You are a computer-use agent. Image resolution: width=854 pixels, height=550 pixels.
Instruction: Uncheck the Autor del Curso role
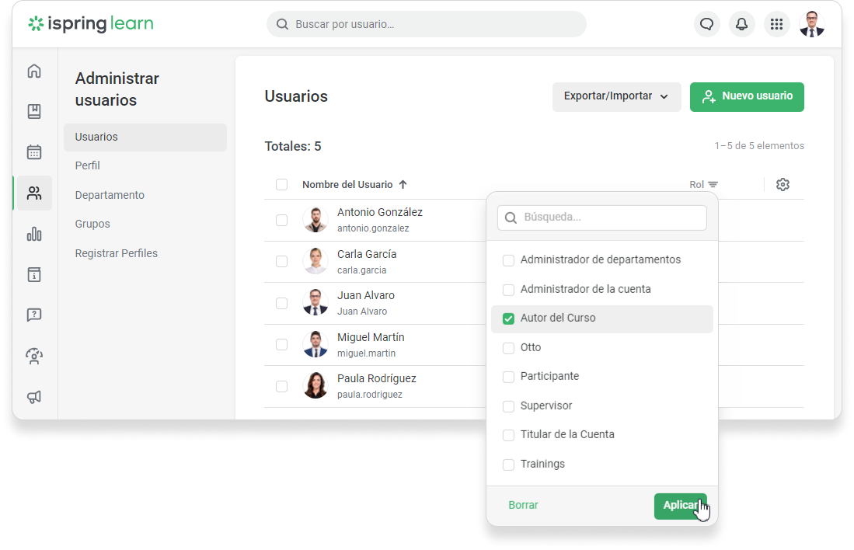[x=509, y=319]
